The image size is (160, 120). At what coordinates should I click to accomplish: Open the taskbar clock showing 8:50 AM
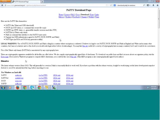coord(154,88)
